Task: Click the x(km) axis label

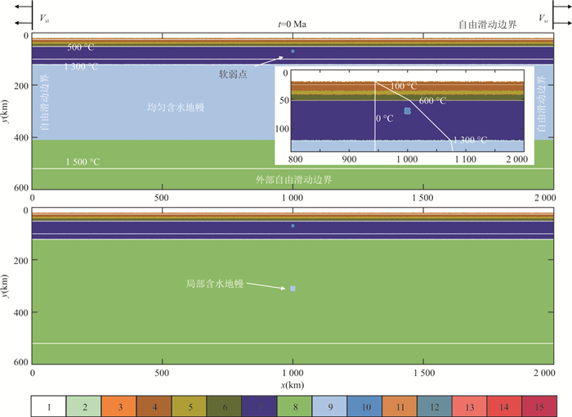Action: coord(292,383)
